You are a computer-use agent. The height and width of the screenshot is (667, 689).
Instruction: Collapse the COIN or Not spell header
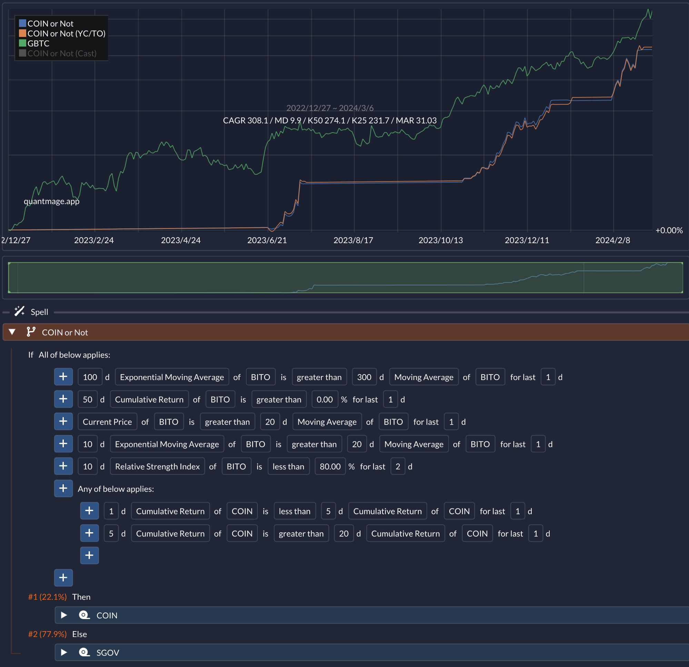click(12, 331)
